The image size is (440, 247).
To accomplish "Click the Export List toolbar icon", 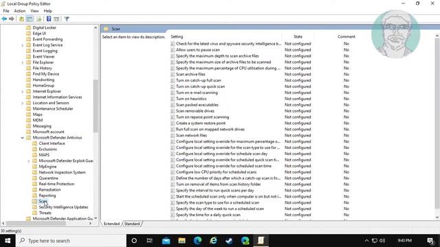I will pos(38,19).
